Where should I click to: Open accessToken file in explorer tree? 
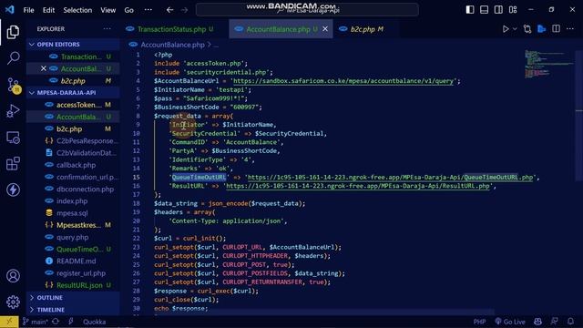[73, 105]
